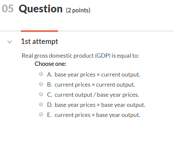
Task: Click answer text 'current prices × current output'
Action: pyautogui.click(x=95, y=85)
